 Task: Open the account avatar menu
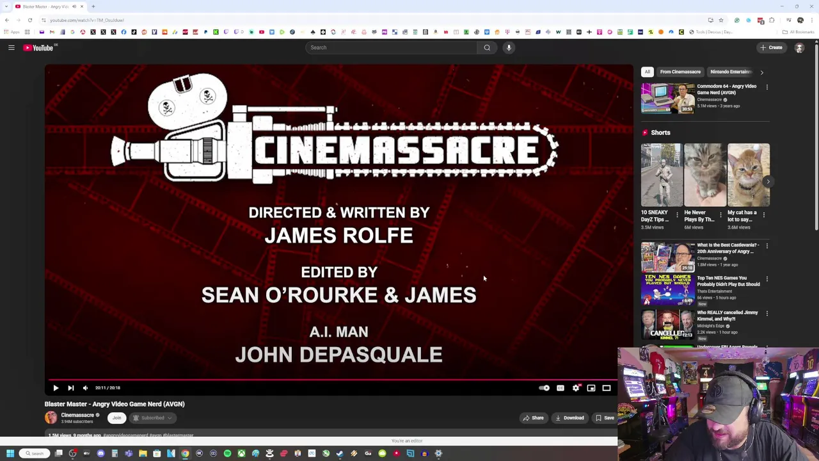tap(799, 47)
